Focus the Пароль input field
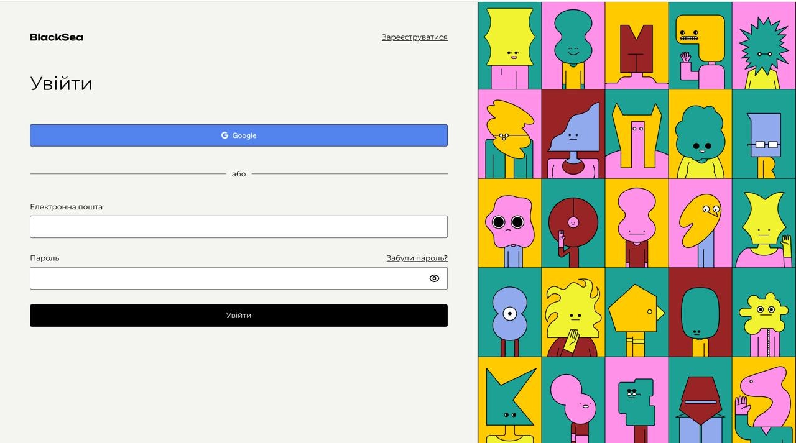Image resolution: width=796 pixels, height=443 pixels. tap(239, 278)
